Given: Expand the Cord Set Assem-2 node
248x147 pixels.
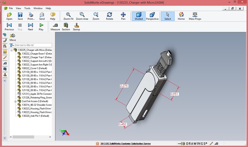Looking at the screenshot, I should (15, 102).
